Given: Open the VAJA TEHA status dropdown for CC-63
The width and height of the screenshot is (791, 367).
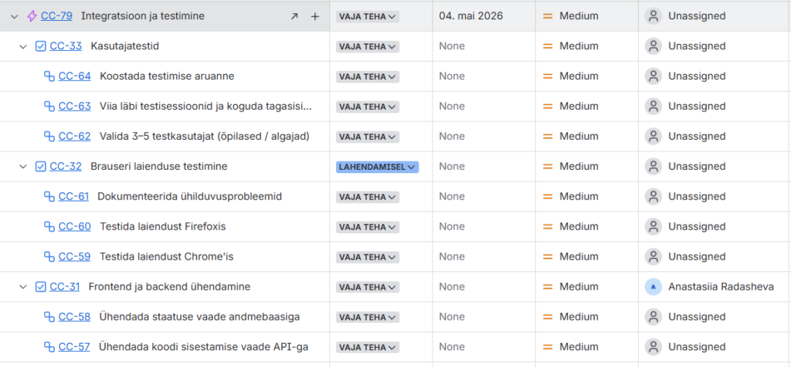Looking at the screenshot, I should click(367, 107).
